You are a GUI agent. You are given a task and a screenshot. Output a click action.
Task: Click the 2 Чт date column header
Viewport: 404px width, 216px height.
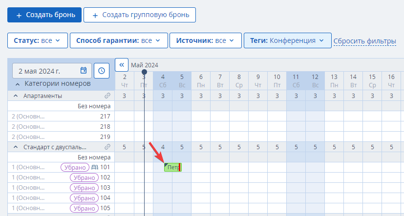point(125,81)
